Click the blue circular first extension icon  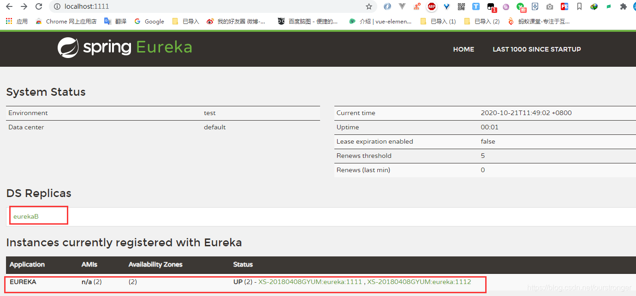click(387, 6)
